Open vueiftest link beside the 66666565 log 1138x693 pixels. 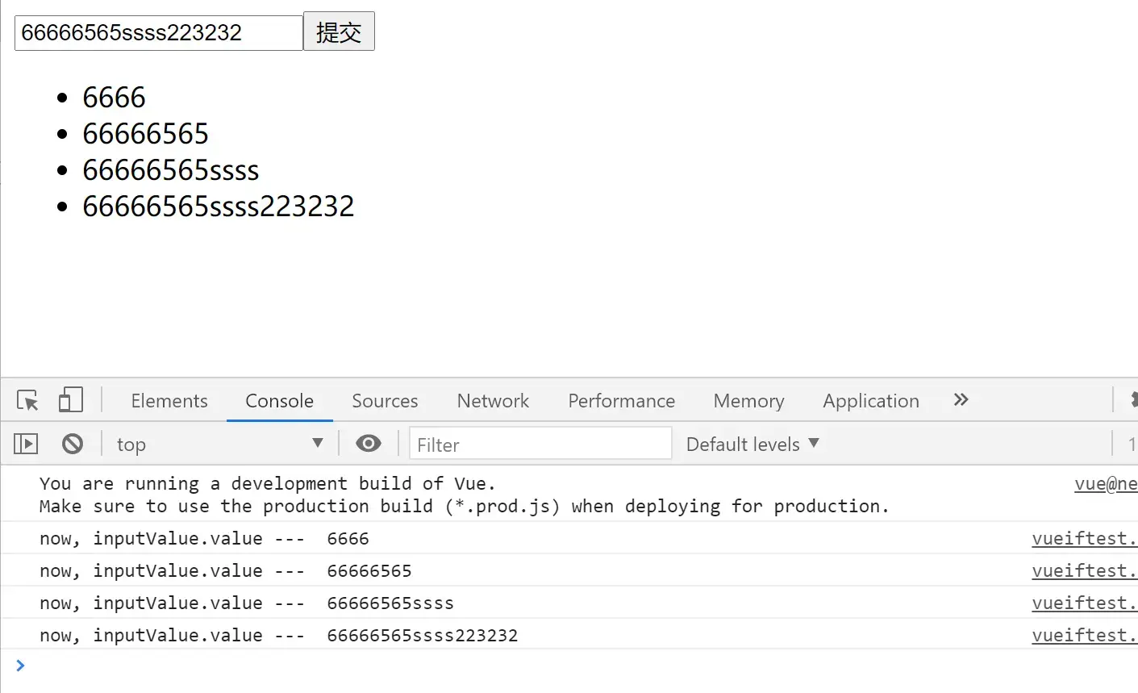click(1085, 570)
